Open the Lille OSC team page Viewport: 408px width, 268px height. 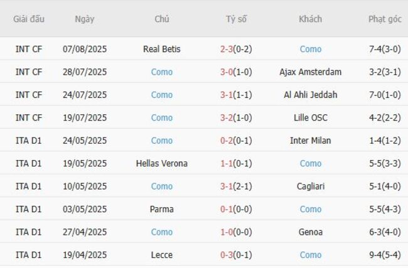[310, 117]
